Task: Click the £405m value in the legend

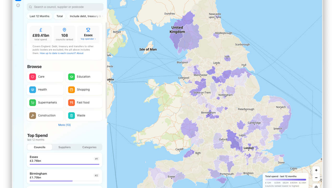Action: click(x=294, y=183)
